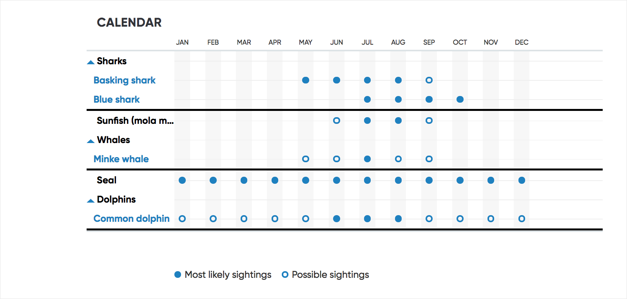Open the Common dolphin link

point(131,219)
